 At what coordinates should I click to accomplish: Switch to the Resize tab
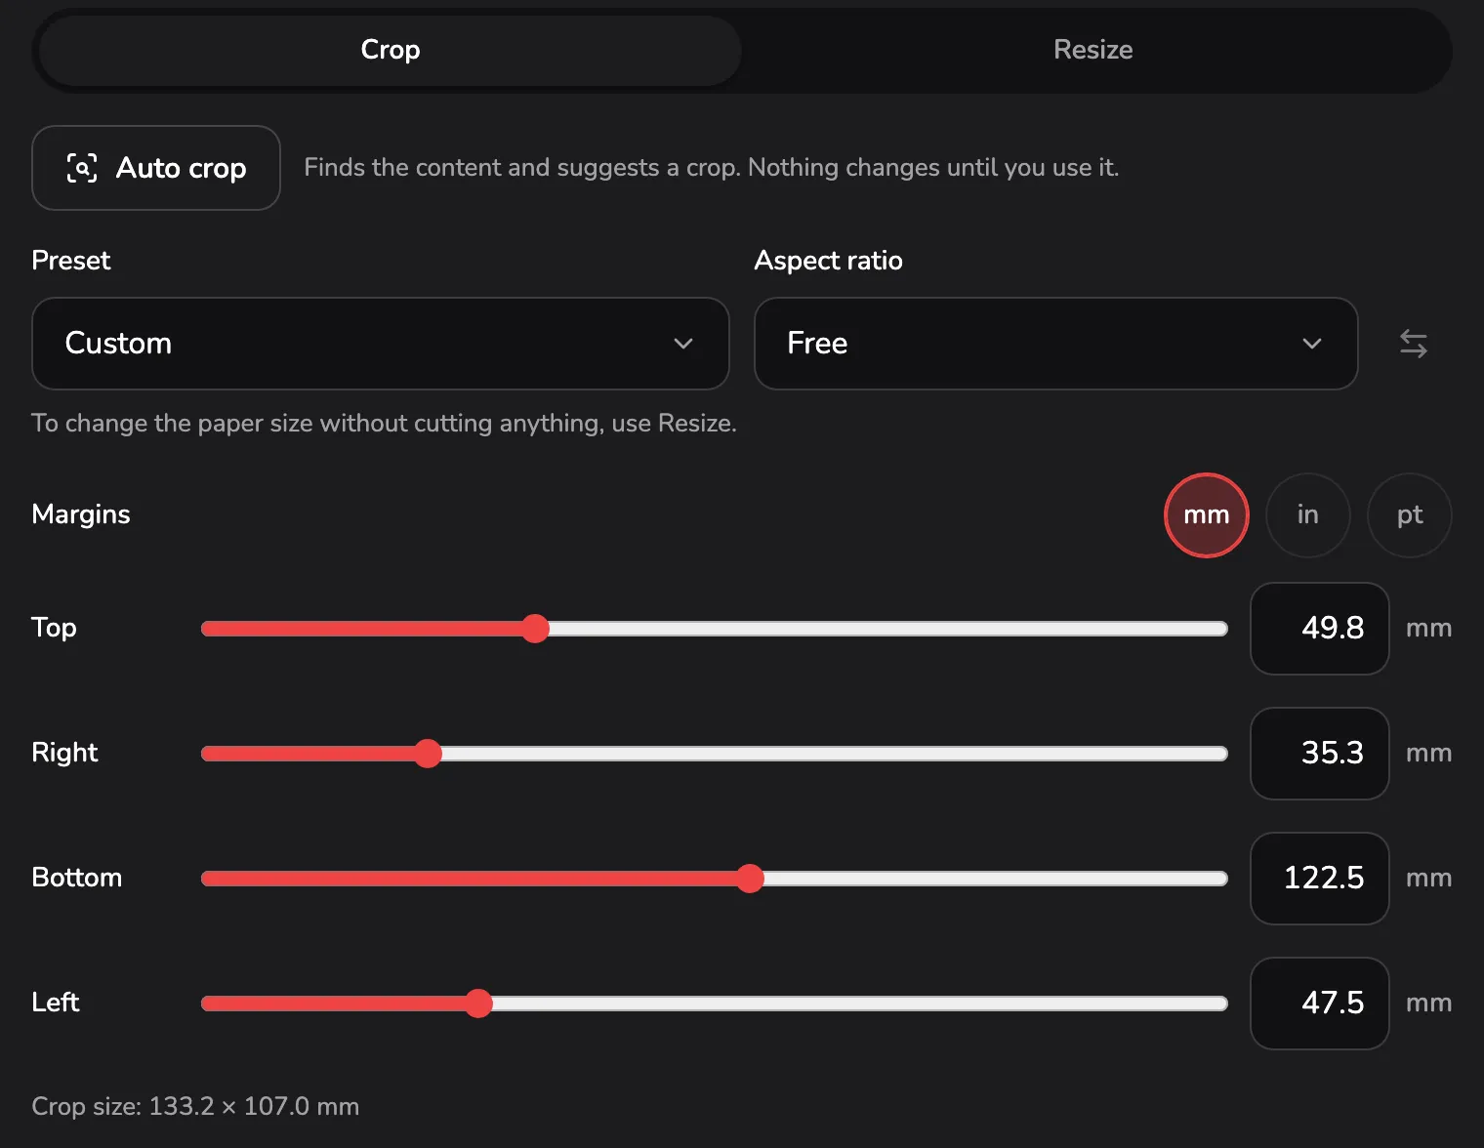point(1093,50)
